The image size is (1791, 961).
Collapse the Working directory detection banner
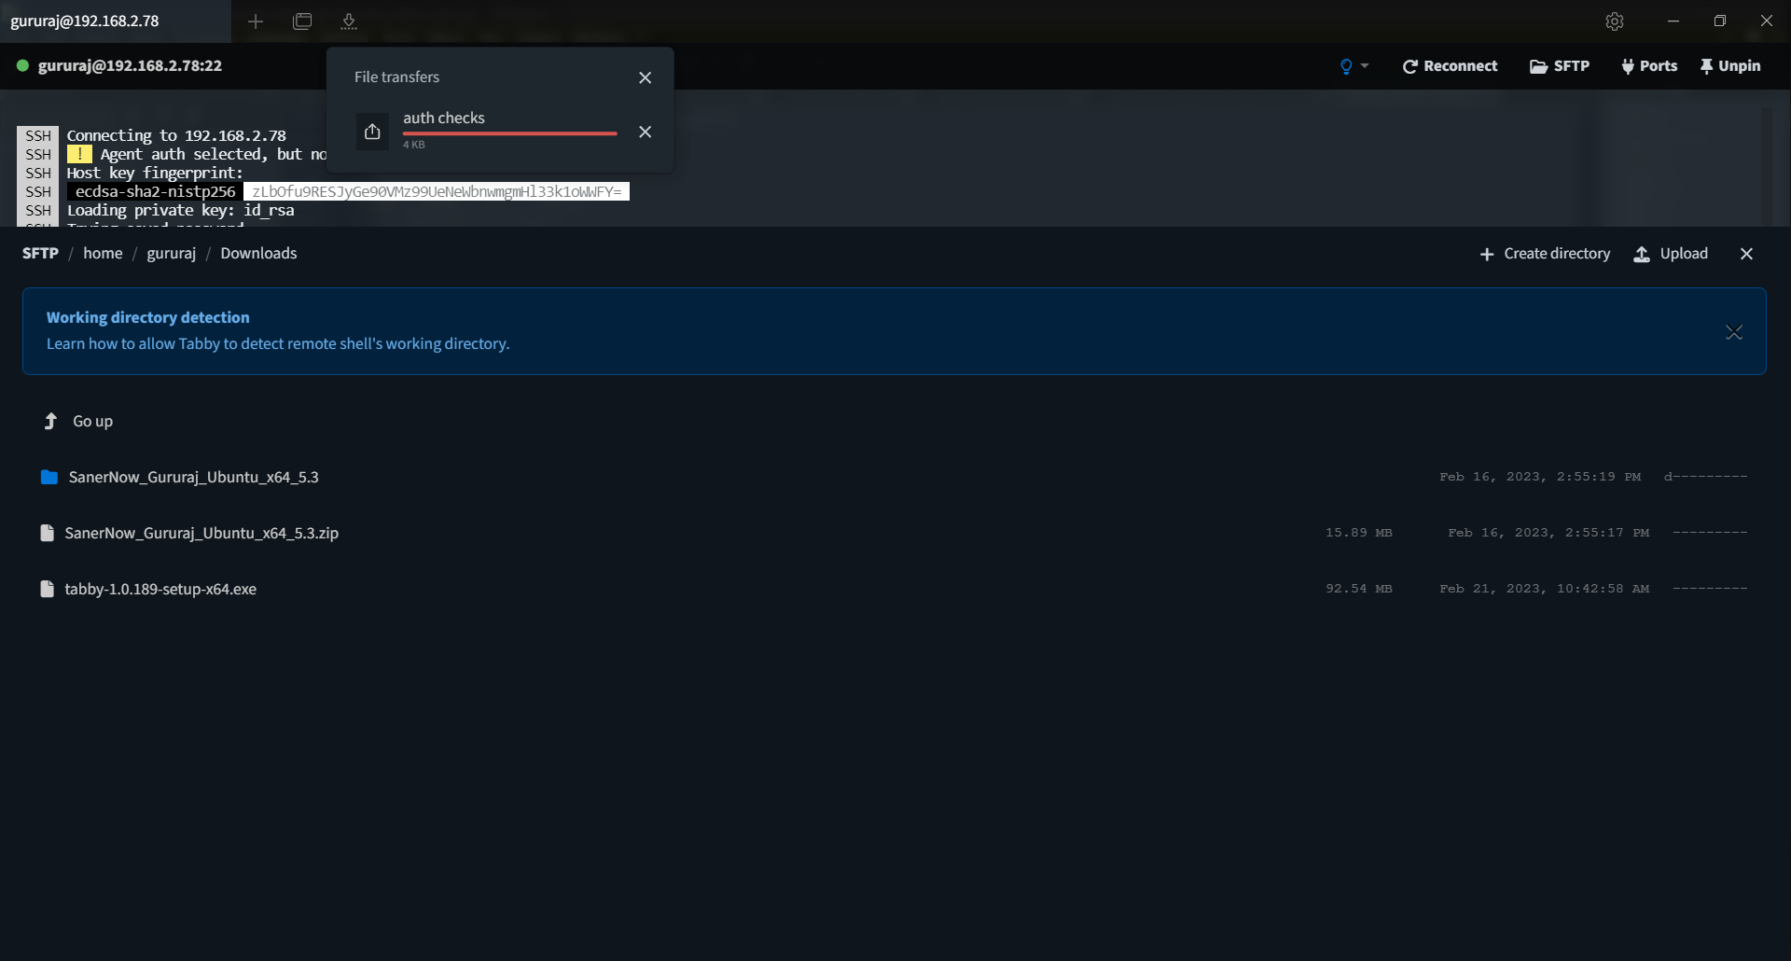(x=1735, y=331)
